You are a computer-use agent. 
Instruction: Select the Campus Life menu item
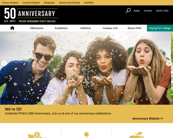(110, 28)
